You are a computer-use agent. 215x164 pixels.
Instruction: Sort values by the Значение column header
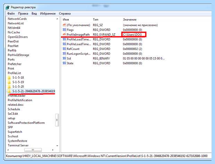pos(130,20)
